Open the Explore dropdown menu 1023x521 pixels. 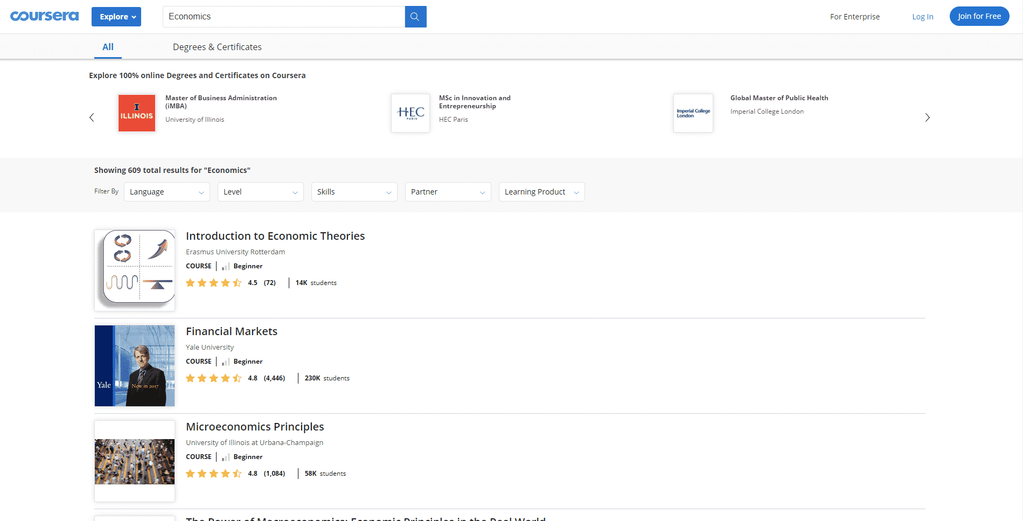(116, 17)
